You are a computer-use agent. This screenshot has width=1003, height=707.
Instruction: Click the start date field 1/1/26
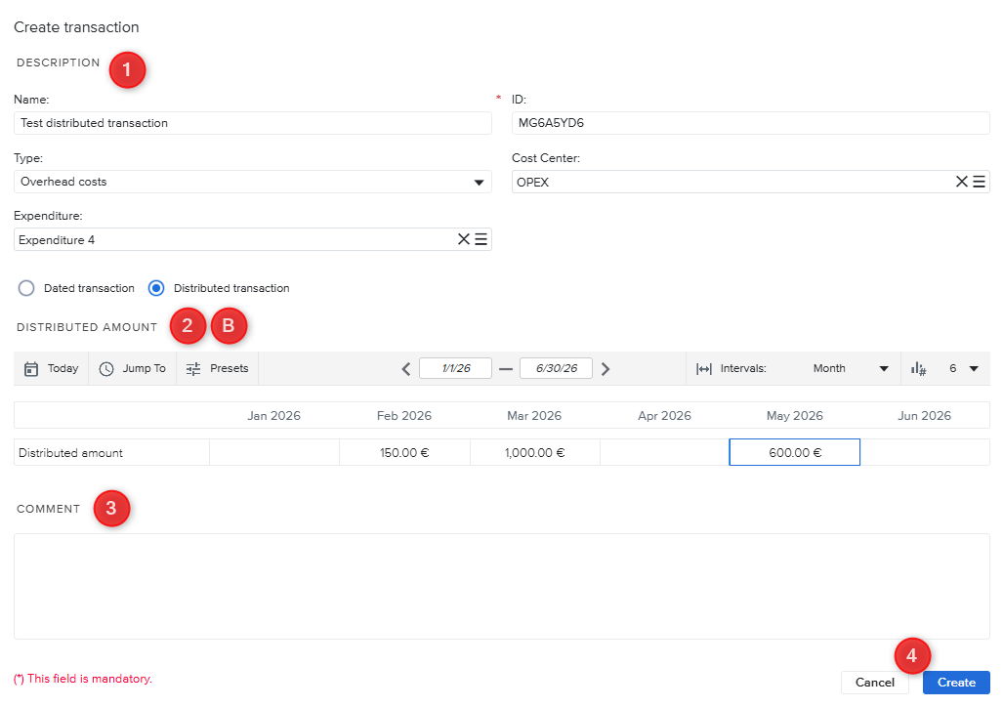click(455, 369)
